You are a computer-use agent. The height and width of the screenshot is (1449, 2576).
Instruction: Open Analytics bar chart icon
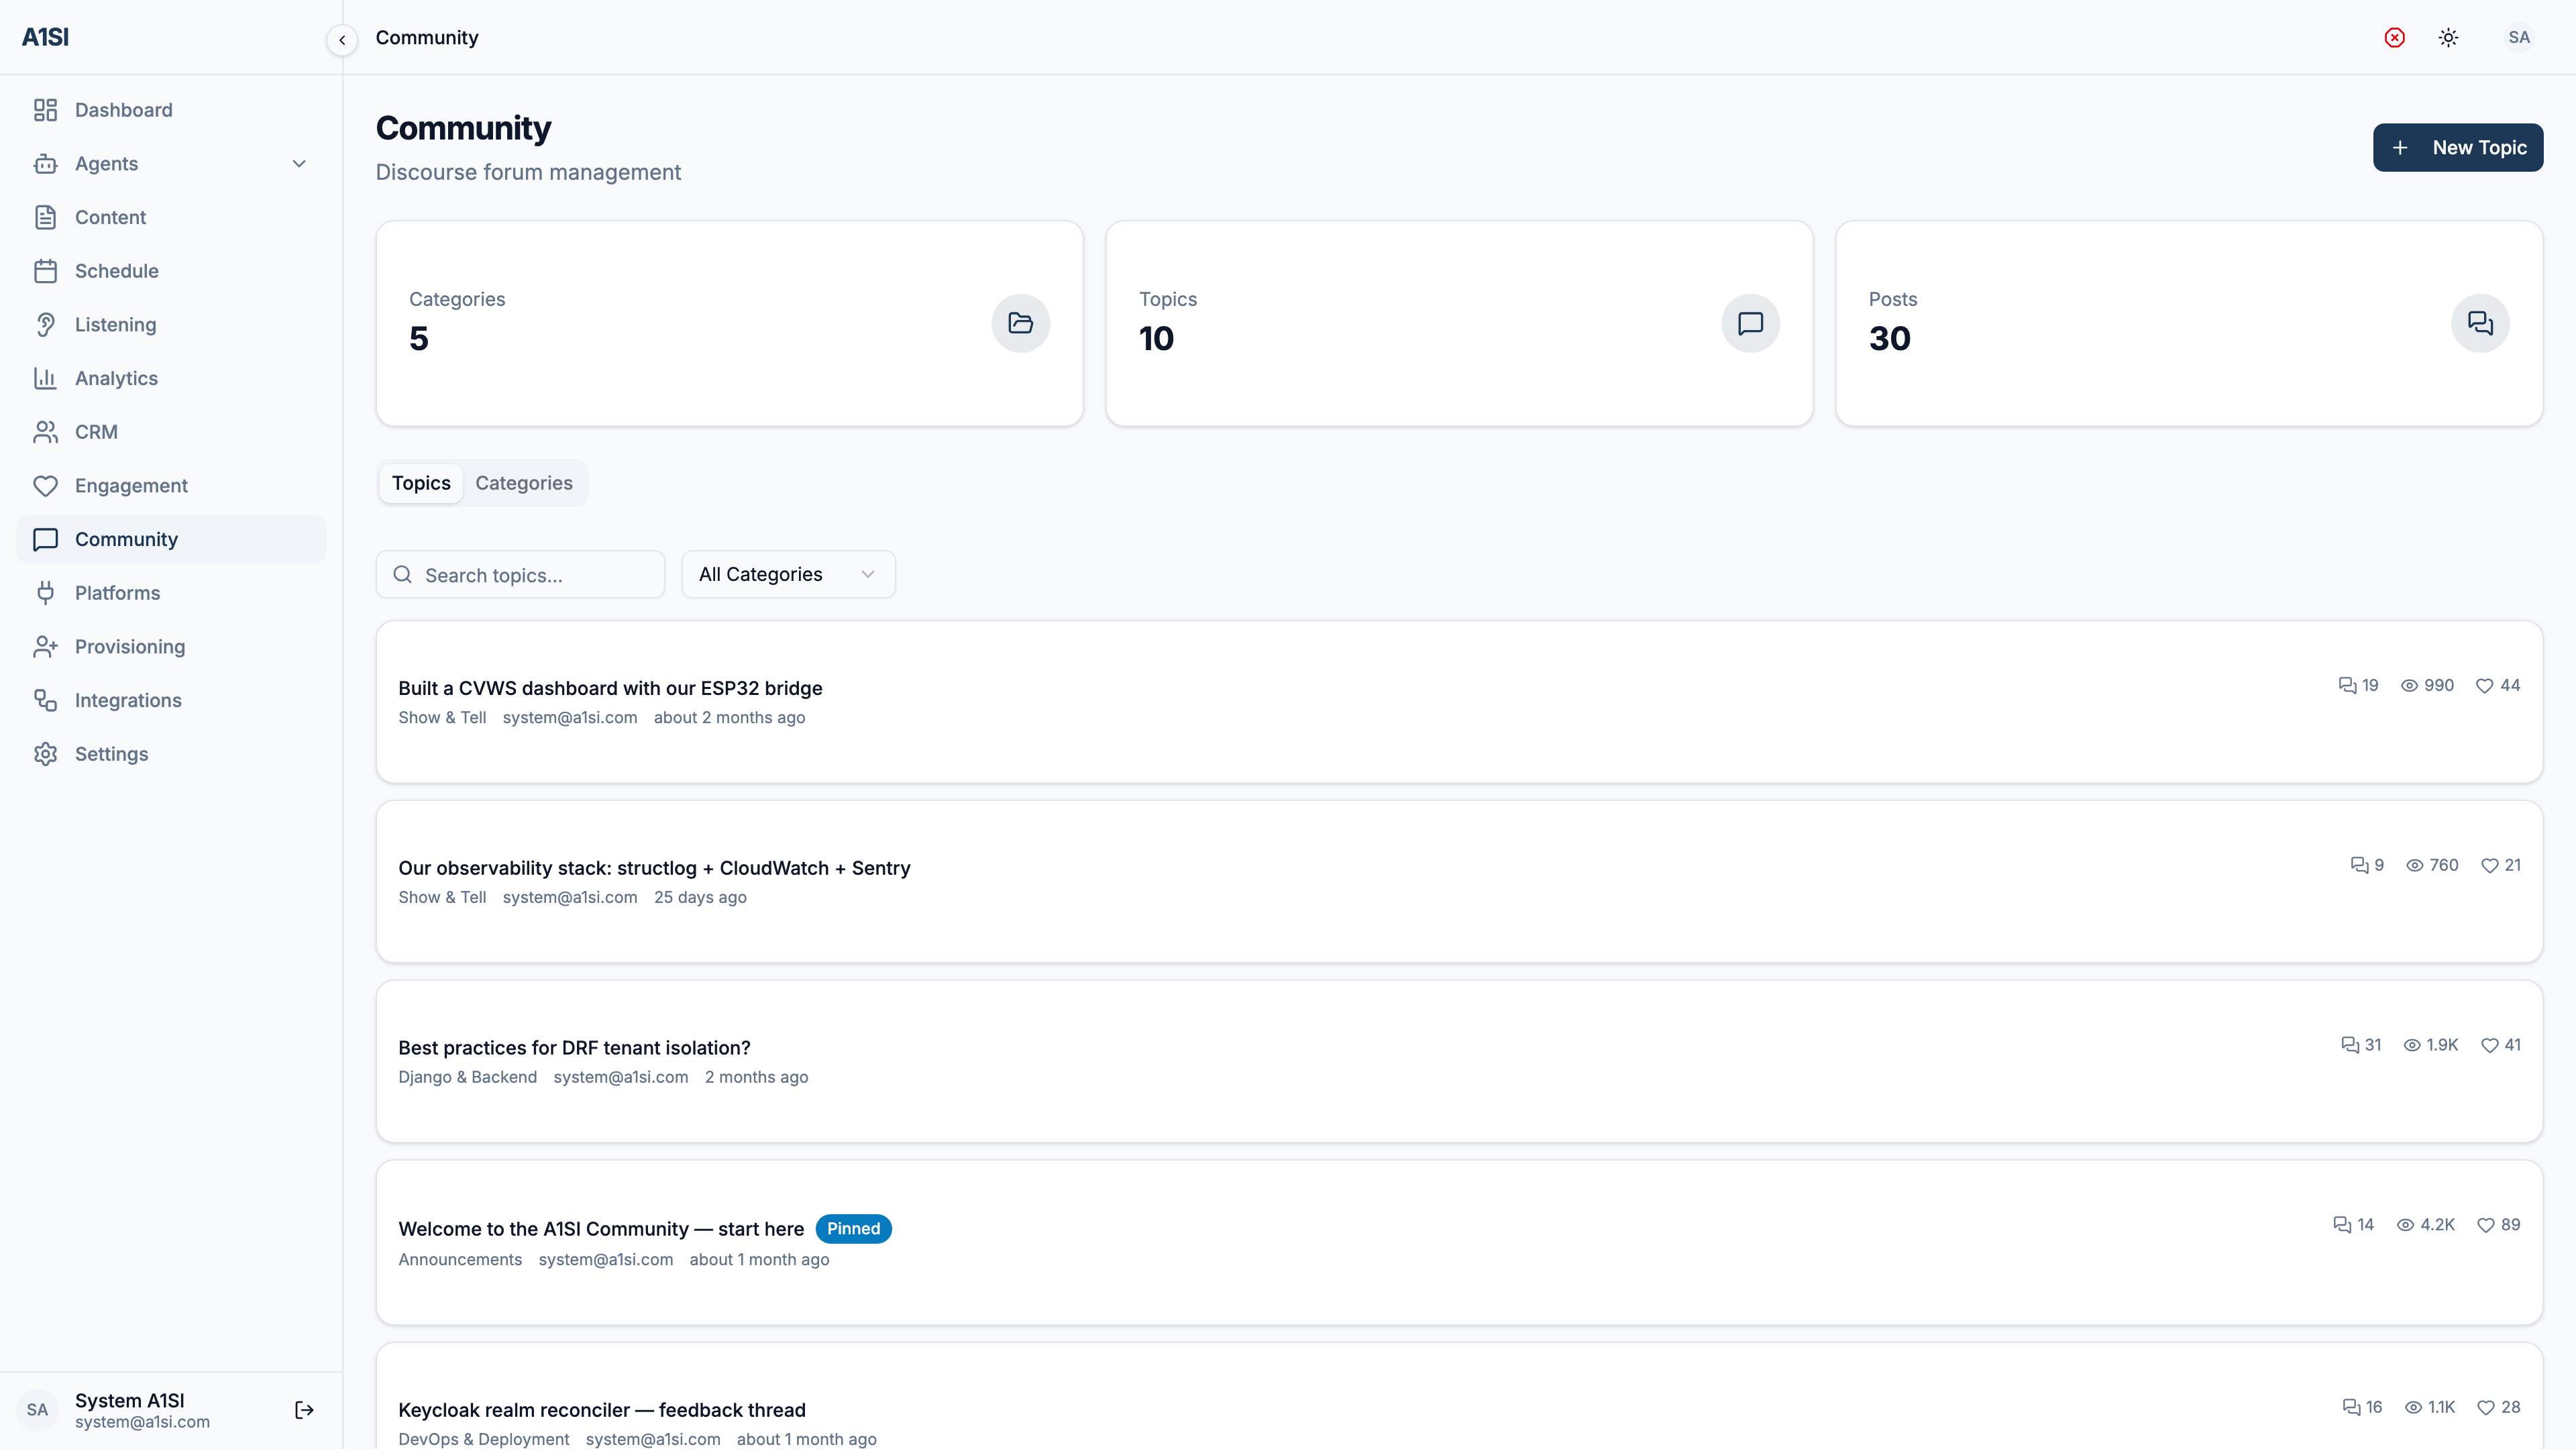45,378
